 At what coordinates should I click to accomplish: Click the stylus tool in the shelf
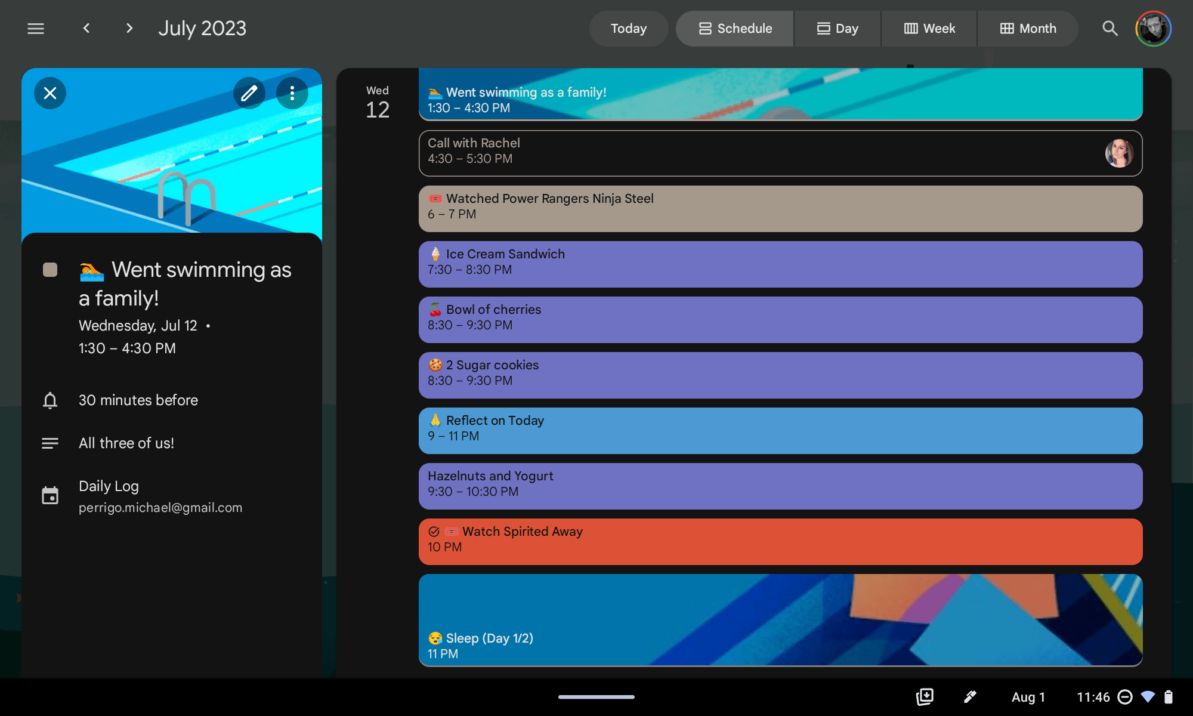pyautogui.click(x=970, y=696)
